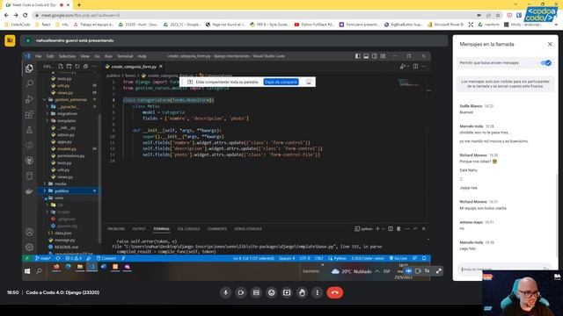Turn off the camera in Meet

241,292
